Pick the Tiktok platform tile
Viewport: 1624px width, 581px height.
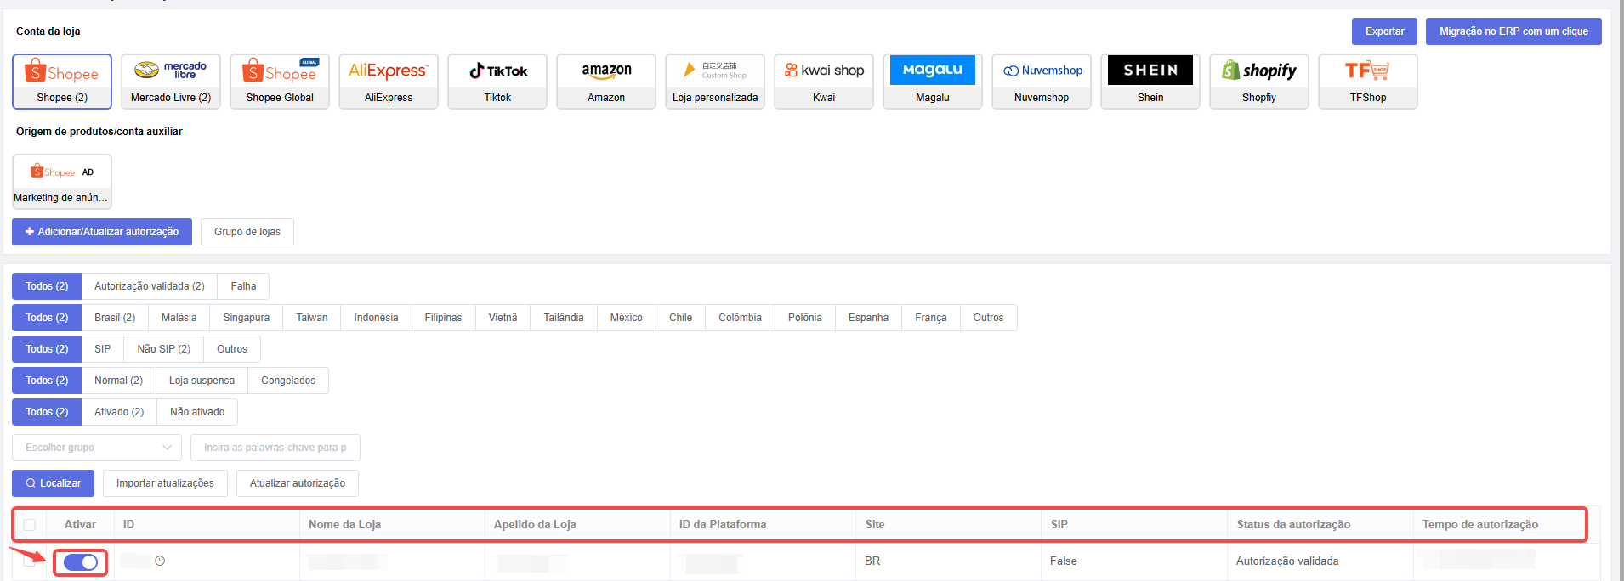click(x=497, y=82)
